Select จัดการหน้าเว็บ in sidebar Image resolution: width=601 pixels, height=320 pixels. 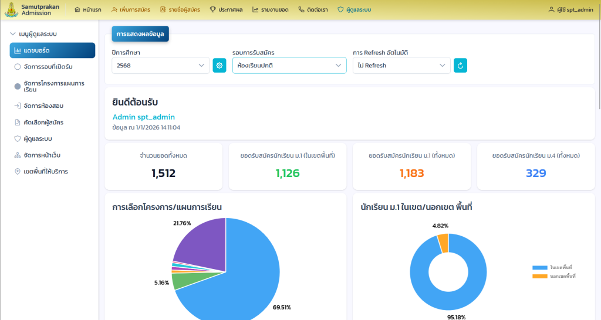click(42, 155)
